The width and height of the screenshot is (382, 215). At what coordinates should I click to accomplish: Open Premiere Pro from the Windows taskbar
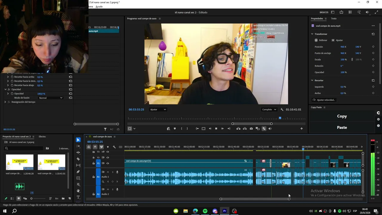click(x=225, y=211)
